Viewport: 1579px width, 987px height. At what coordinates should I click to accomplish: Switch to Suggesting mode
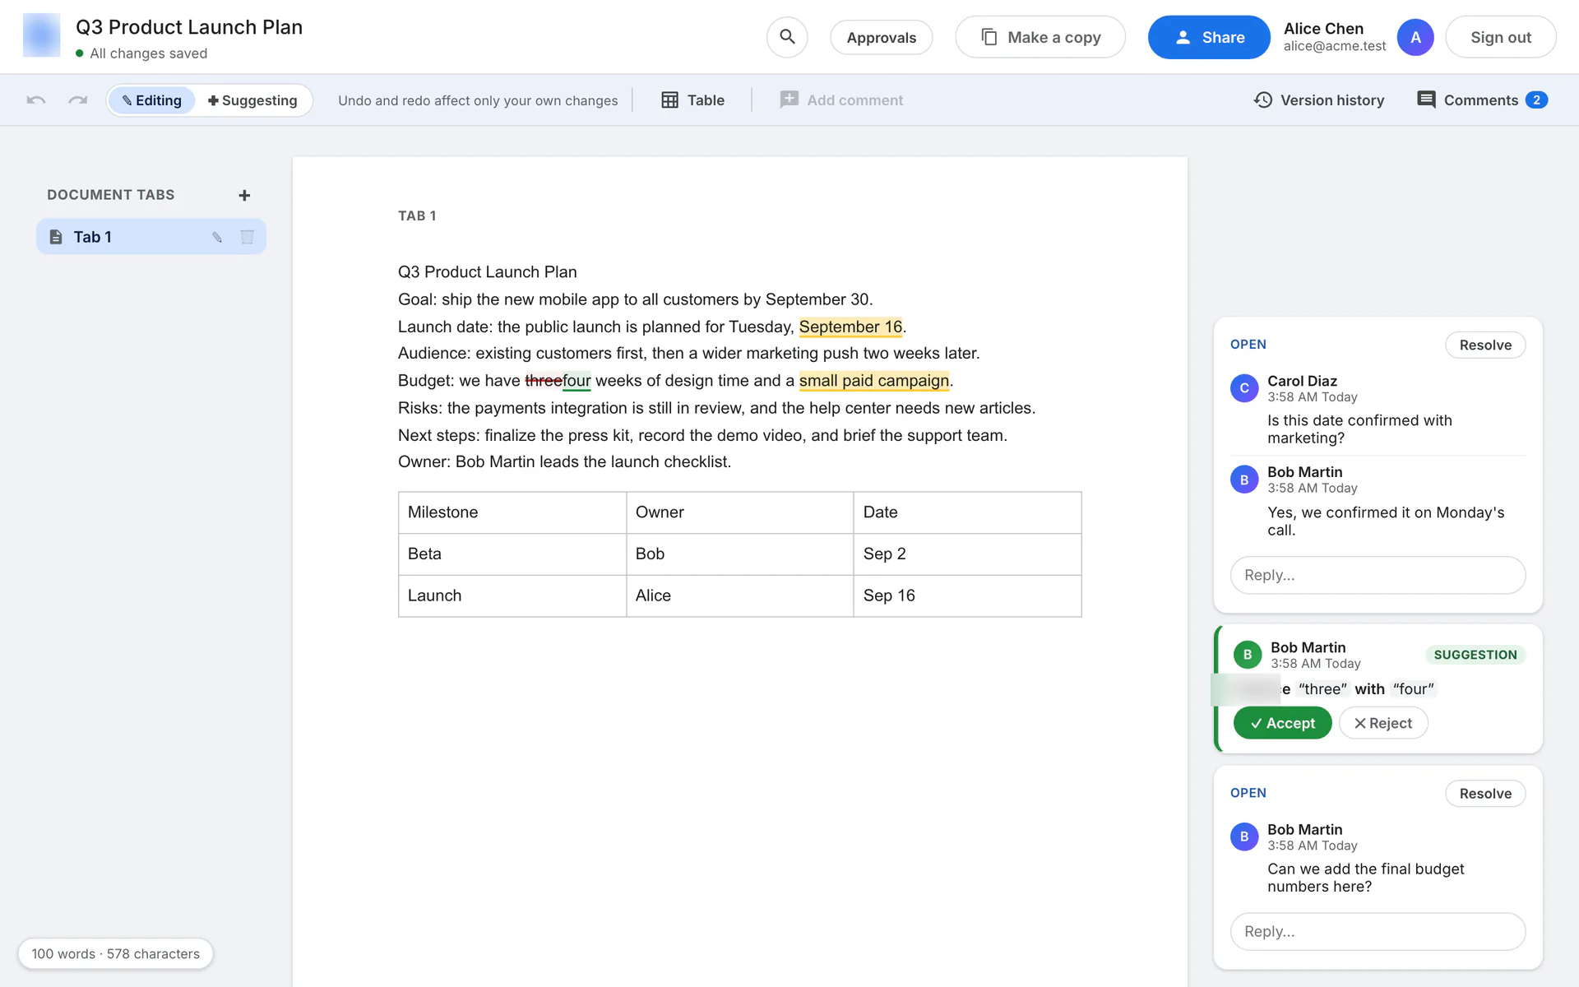[x=252, y=100]
